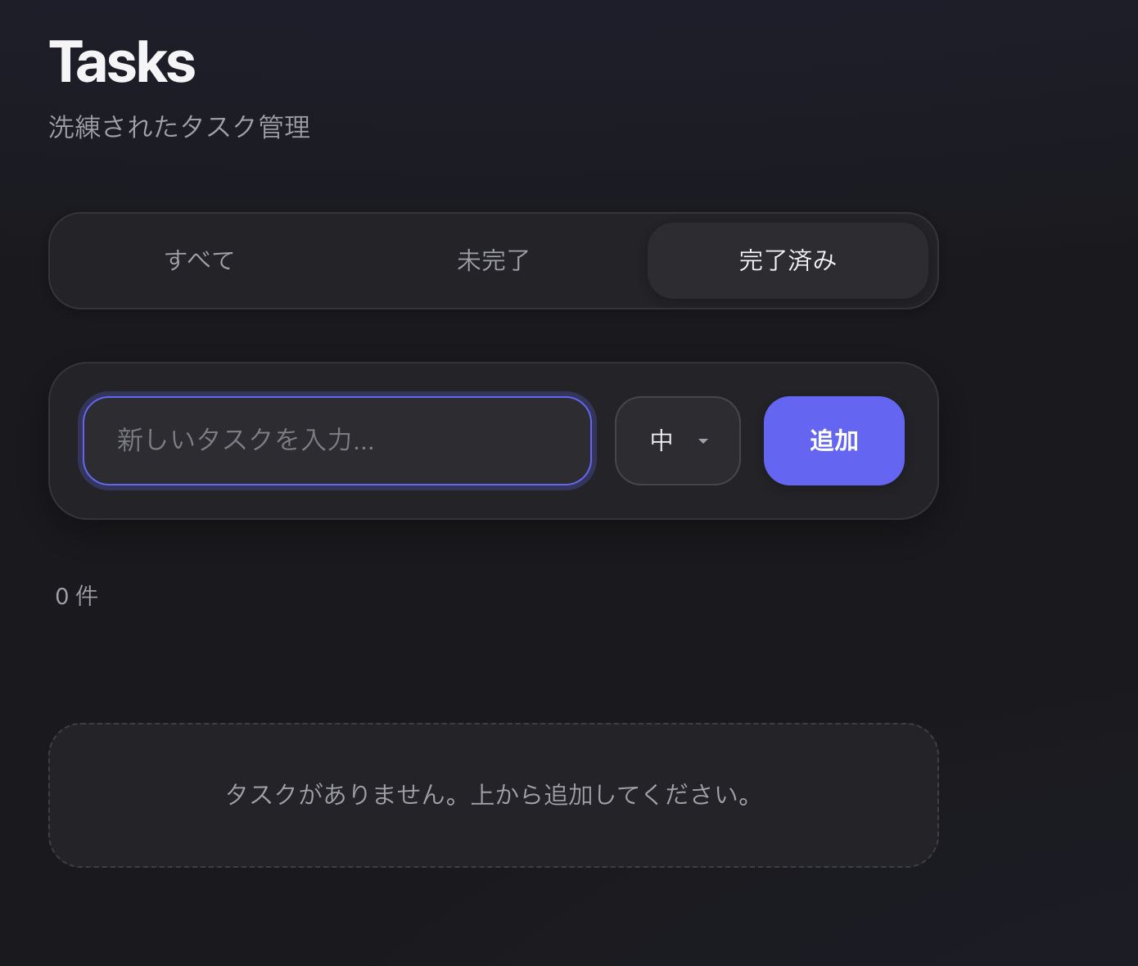1138x966 pixels.
Task: Open the 完了済み tab
Action: [x=788, y=260]
